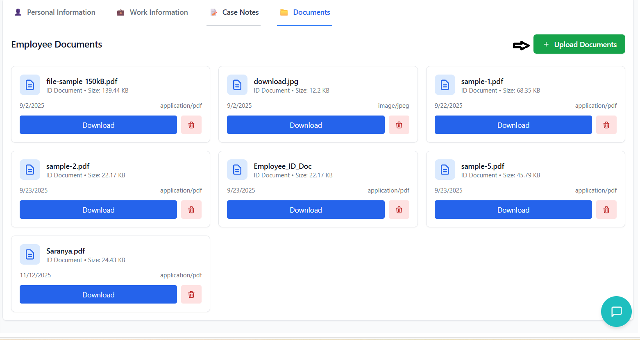The image size is (640, 340).
Task: Click the sample-2.pdf file name
Action: coord(68,166)
